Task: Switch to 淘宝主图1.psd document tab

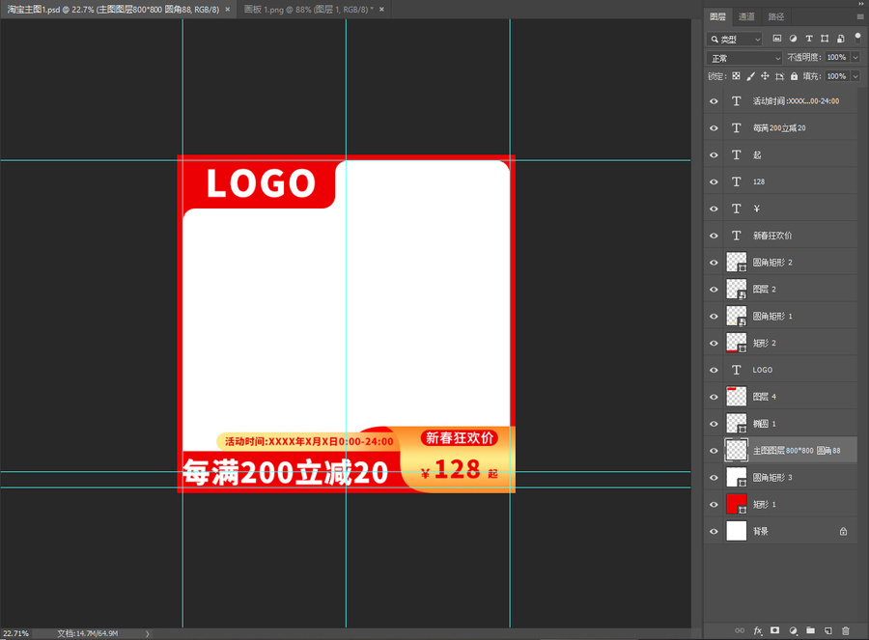Action: coord(114,10)
